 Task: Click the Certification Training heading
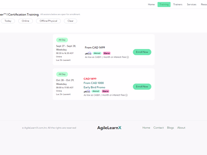click(x=19, y=14)
